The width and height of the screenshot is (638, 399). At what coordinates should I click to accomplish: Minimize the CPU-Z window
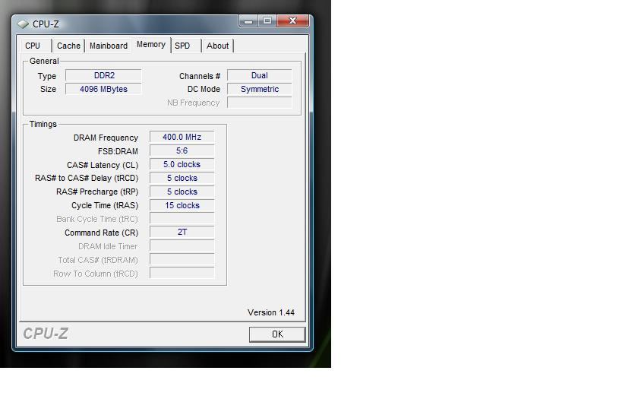tap(248, 21)
